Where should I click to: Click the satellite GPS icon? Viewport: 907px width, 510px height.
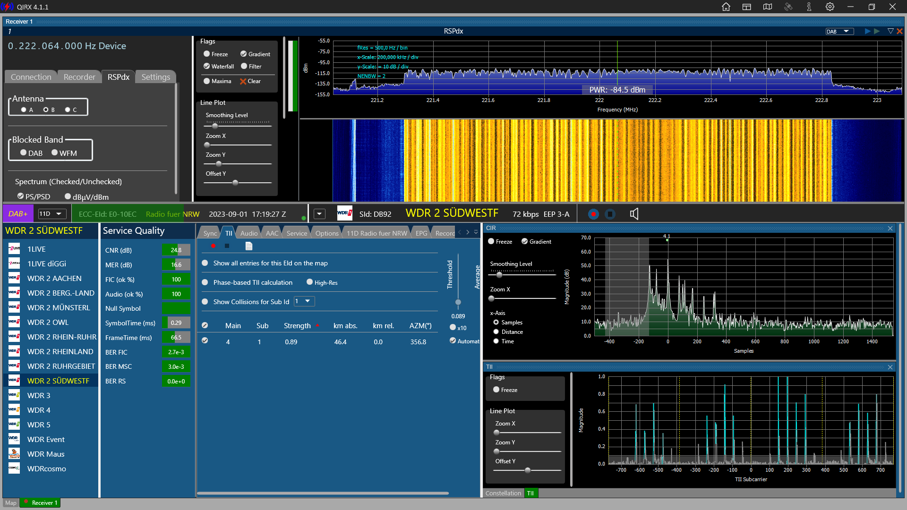point(788,7)
